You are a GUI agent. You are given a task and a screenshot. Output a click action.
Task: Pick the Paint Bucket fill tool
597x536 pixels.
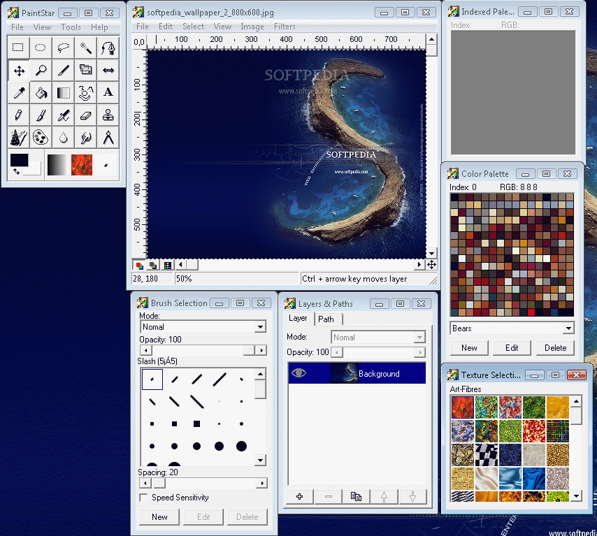pos(41,92)
